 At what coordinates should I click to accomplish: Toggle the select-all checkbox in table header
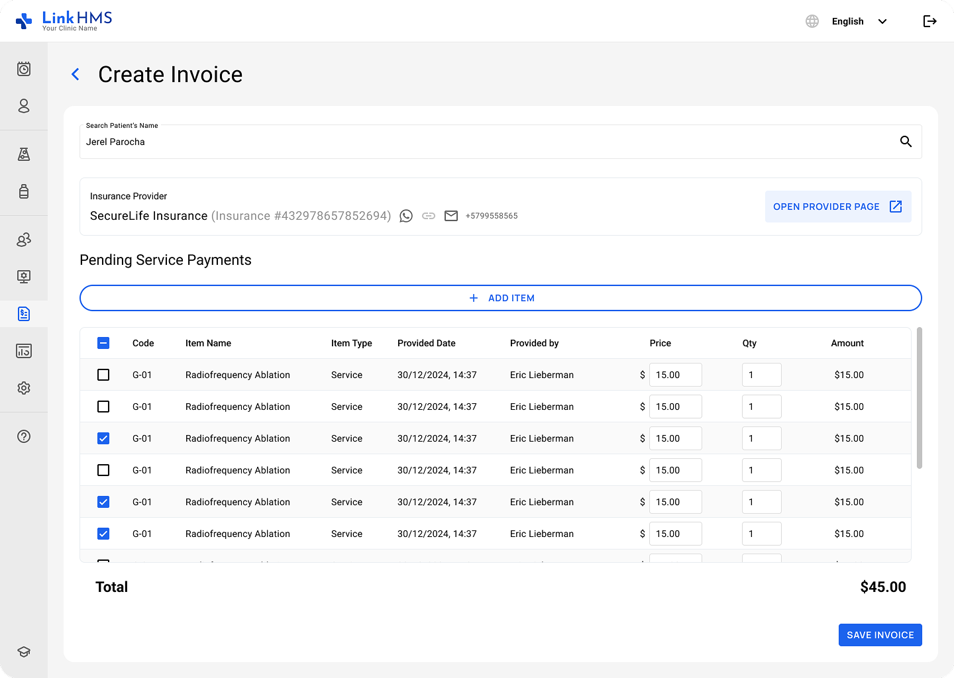(x=103, y=343)
